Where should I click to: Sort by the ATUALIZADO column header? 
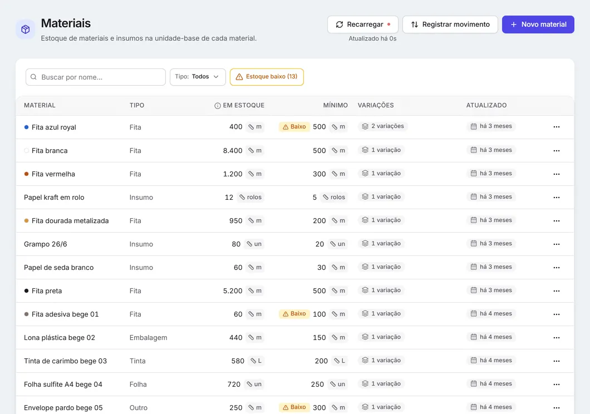(x=486, y=106)
